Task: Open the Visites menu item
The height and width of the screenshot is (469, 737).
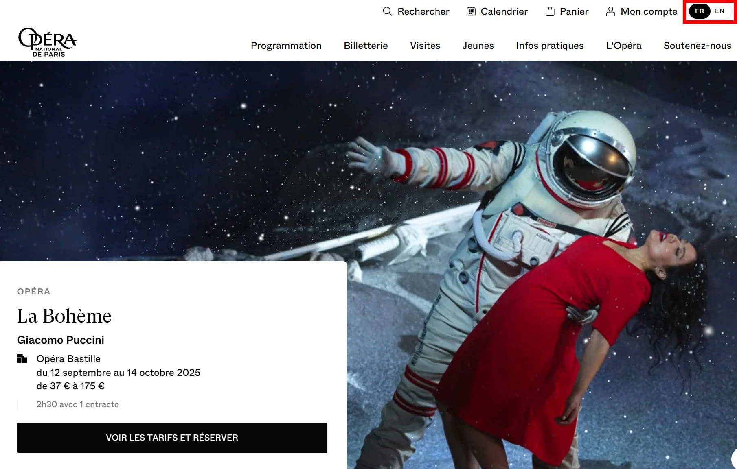Action: point(425,46)
